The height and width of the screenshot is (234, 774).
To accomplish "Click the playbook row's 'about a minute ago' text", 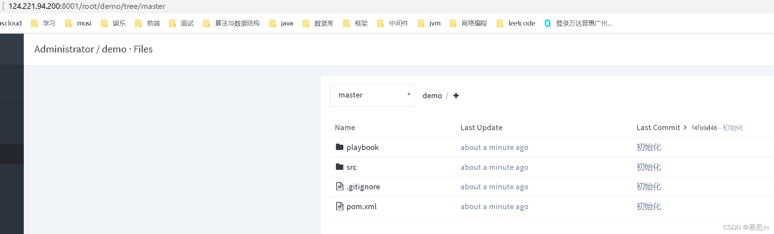I will 494,147.
